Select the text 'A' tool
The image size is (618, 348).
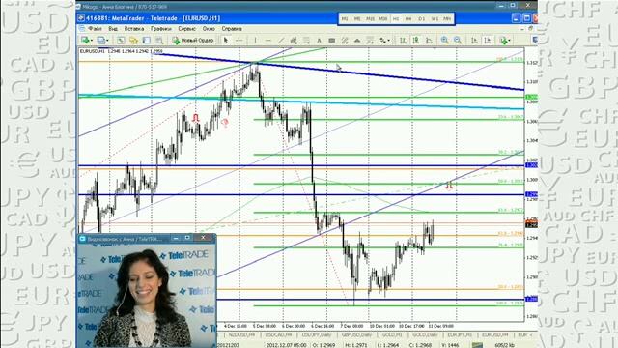[x=319, y=41]
